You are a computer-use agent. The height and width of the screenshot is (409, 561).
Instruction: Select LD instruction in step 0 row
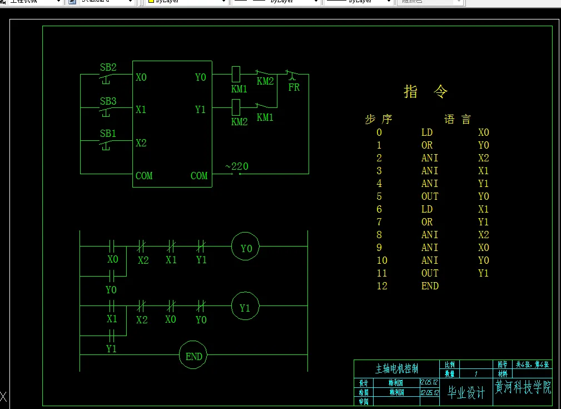(427, 133)
